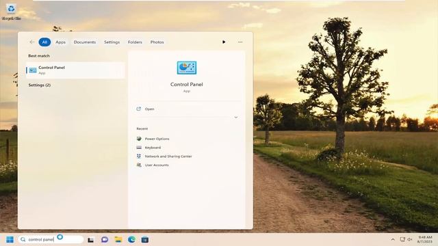Open the volume tray icon
The width and height of the screenshot is (438, 246).
pos(410,239)
